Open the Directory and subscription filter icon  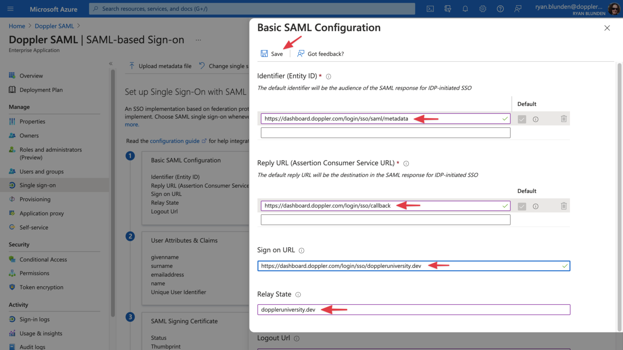coord(448,9)
